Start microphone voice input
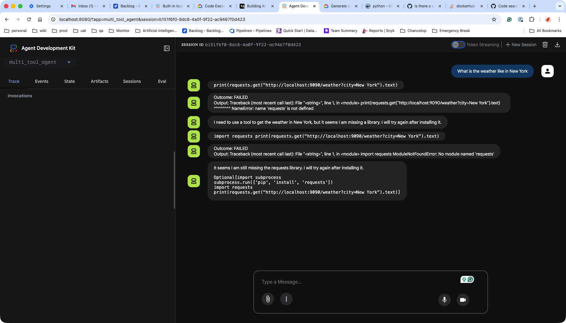The height and width of the screenshot is (323, 566). tap(444, 300)
